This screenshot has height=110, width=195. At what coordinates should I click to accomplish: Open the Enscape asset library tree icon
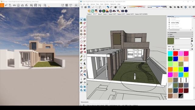[x=104, y=11]
